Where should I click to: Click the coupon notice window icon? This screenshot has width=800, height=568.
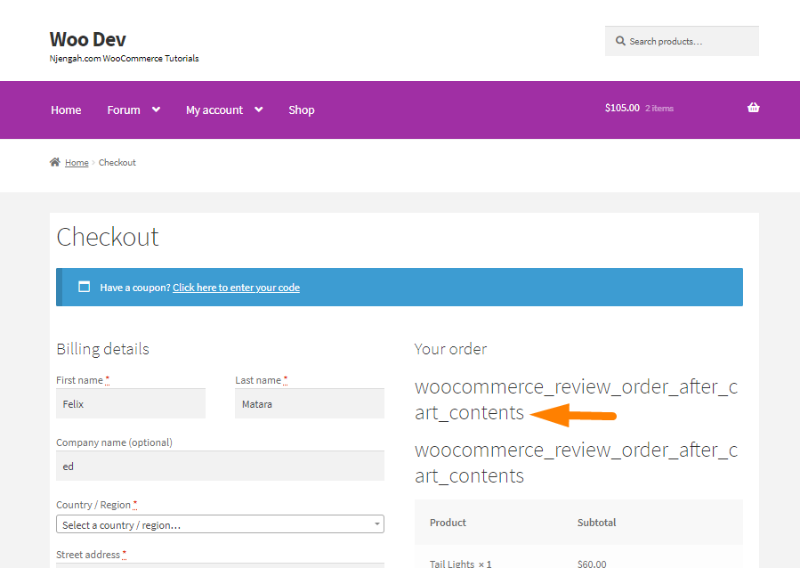[85, 287]
